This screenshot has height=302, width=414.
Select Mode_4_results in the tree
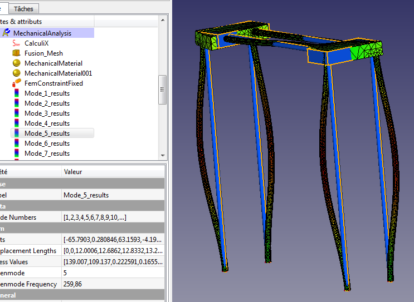(x=47, y=123)
